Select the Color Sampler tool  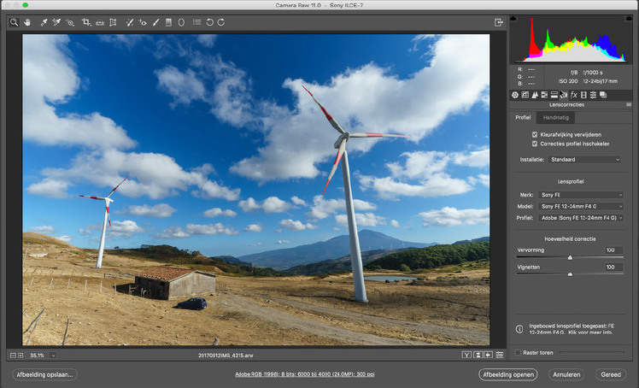[56, 22]
